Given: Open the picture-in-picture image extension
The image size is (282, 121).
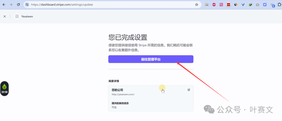Looking at the screenshot, I should (x=207, y=4).
